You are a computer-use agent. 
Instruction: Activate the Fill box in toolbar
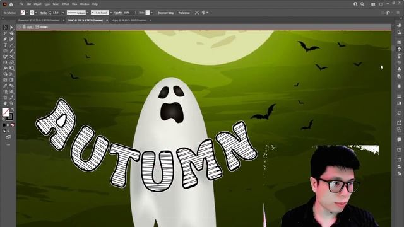[6, 112]
